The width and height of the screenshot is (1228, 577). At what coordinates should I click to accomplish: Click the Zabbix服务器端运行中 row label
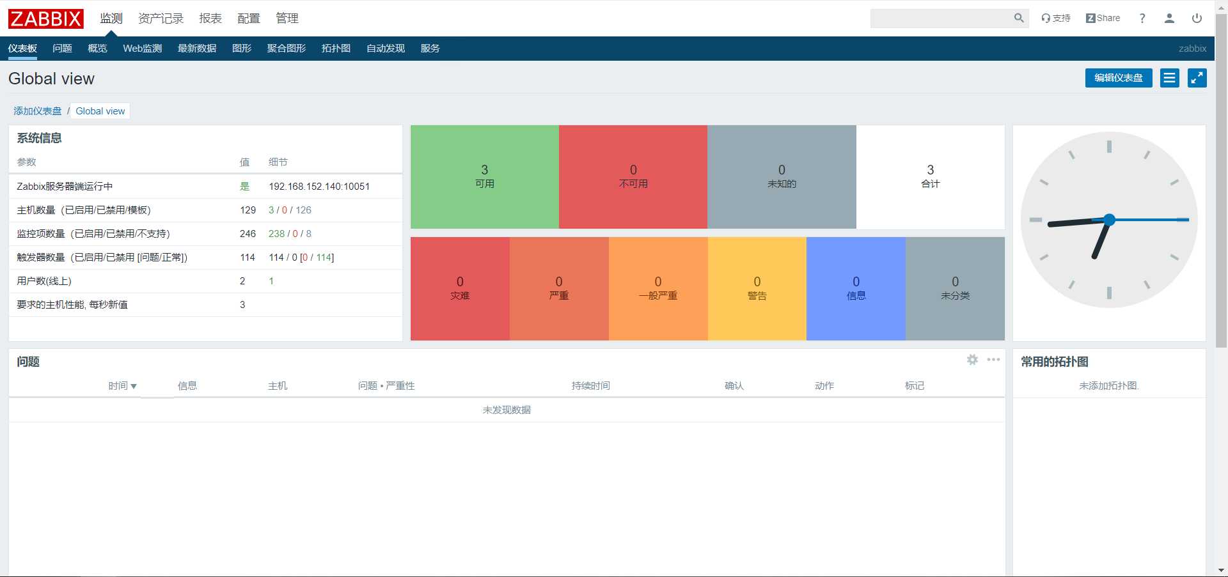[x=65, y=187]
